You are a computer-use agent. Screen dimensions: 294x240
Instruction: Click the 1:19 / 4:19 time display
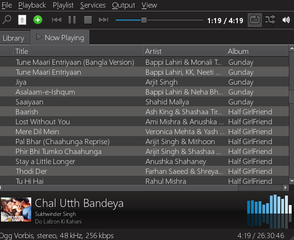pyautogui.click(x=225, y=20)
